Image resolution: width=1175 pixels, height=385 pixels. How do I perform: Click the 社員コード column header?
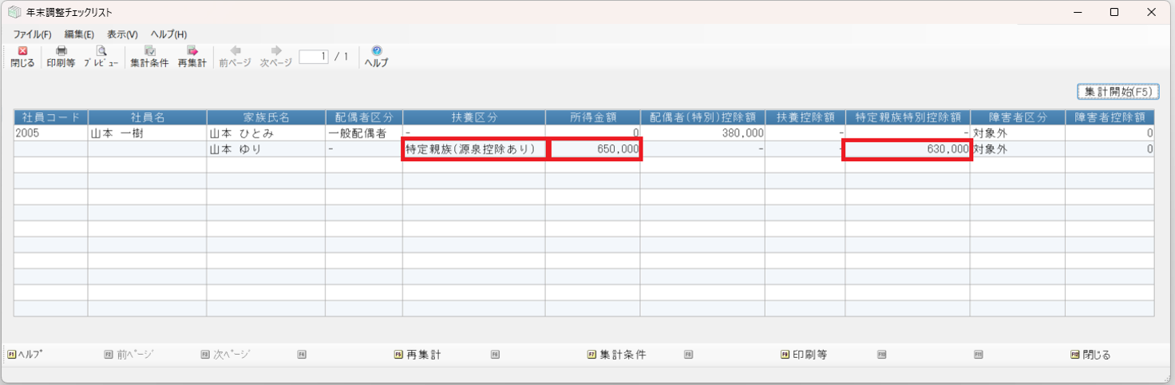(x=51, y=117)
